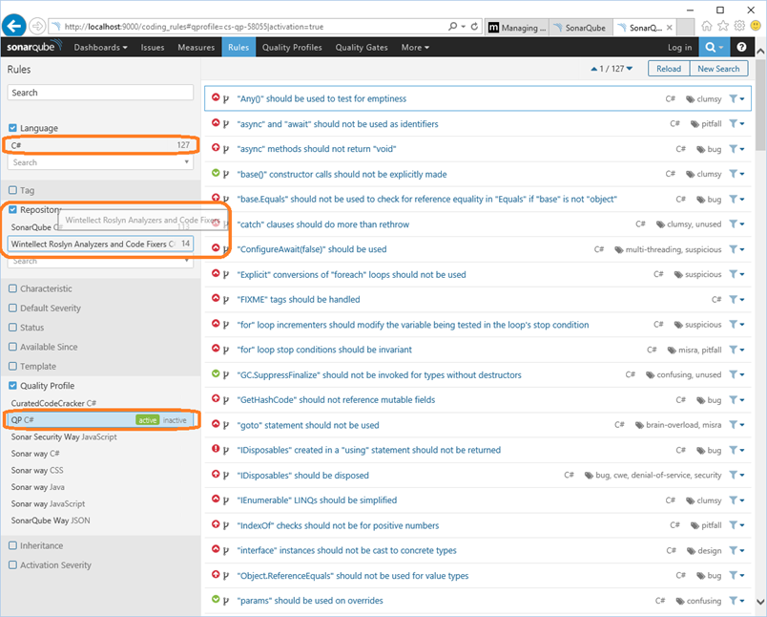Uncheck the Language facet checkbox
This screenshot has width=767, height=617.
click(x=12, y=128)
